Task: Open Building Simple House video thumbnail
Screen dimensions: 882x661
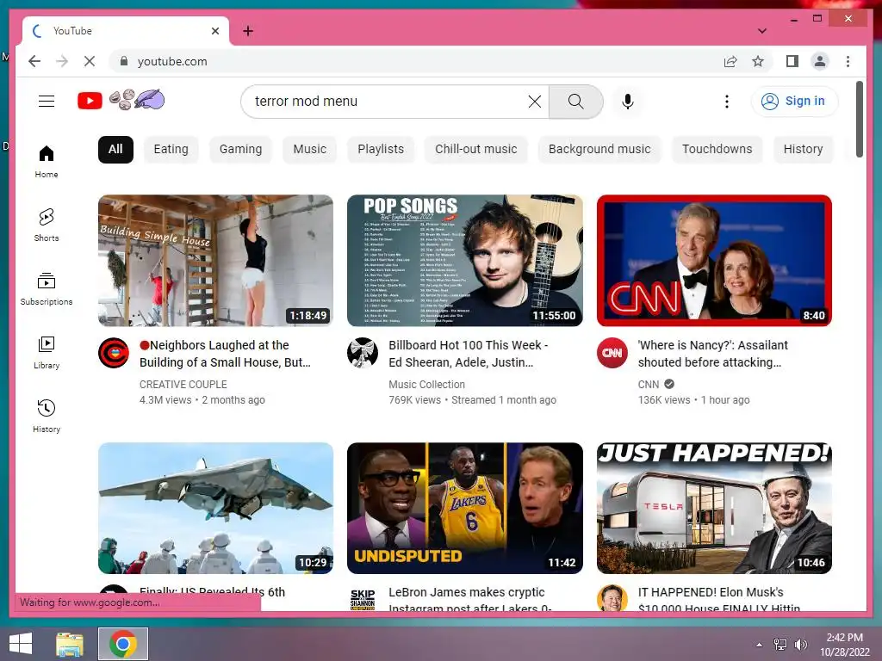Action: tap(215, 260)
